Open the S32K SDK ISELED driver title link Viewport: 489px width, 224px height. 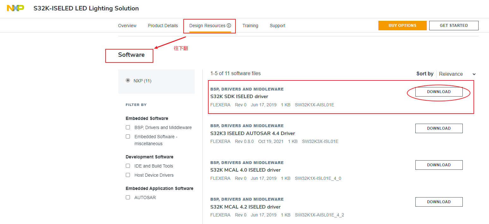239,97
